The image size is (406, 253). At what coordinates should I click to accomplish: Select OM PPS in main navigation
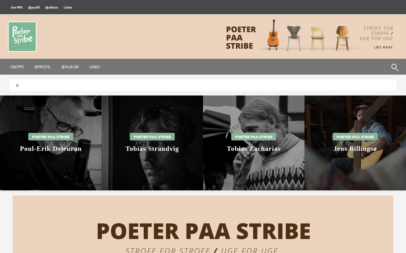pyautogui.click(x=17, y=67)
